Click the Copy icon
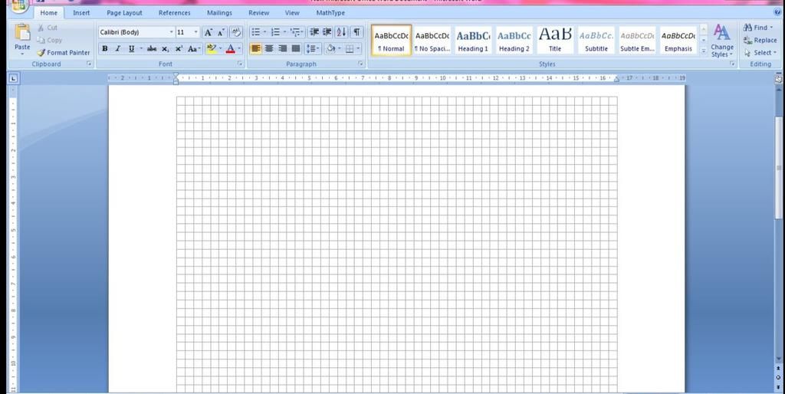 pos(41,40)
